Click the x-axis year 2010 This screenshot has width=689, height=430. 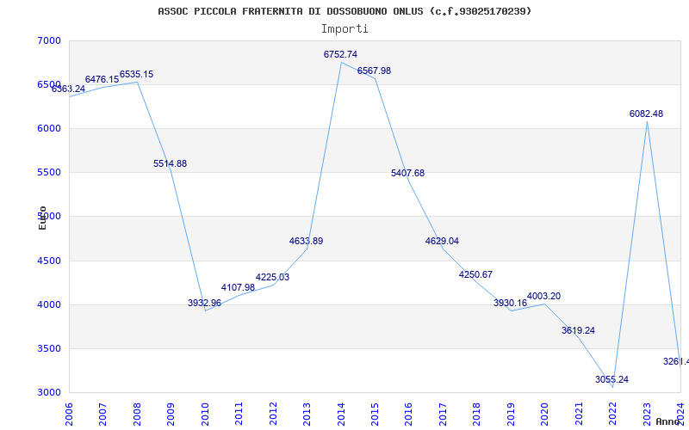tap(205, 414)
